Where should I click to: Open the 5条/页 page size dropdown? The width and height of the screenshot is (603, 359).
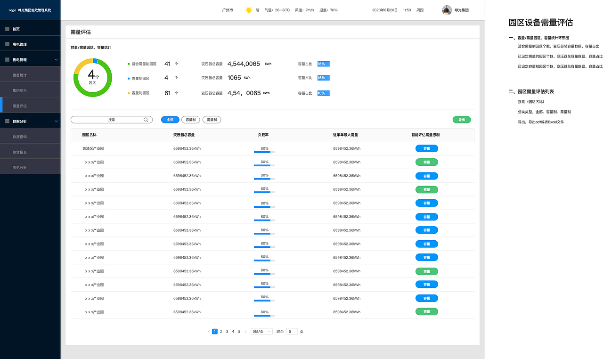pyautogui.click(x=261, y=332)
